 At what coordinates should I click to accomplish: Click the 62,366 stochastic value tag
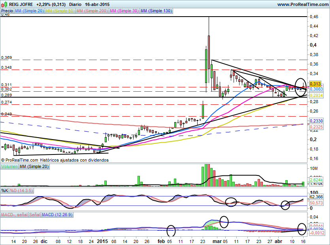[x=316, y=196]
